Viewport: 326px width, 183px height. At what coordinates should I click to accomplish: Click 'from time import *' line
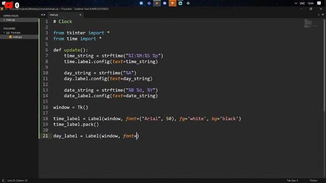[77, 39]
